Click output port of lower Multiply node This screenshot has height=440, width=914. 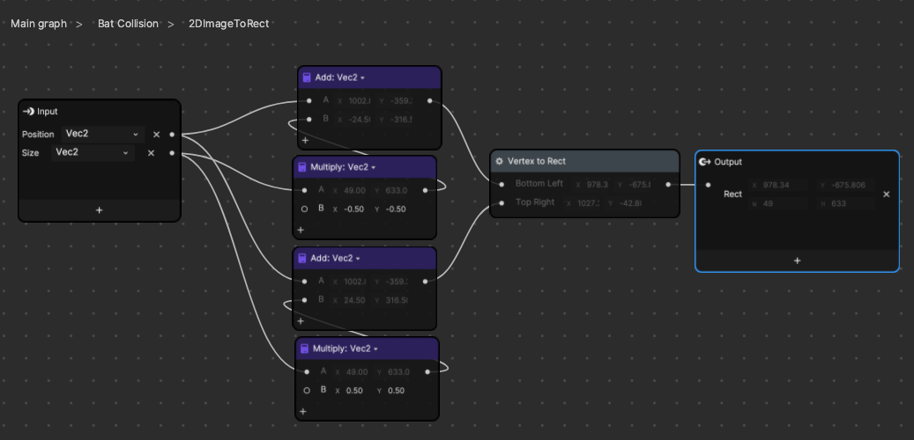(x=427, y=372)
